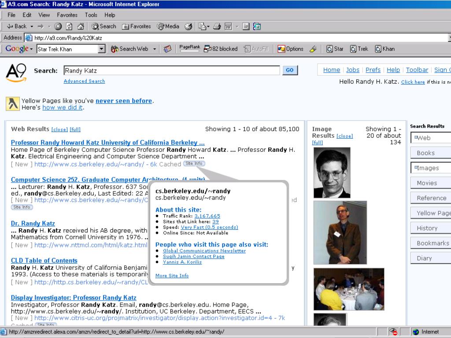451x338 pixels.
Task: Open the Edit menu
Action: 27,15
